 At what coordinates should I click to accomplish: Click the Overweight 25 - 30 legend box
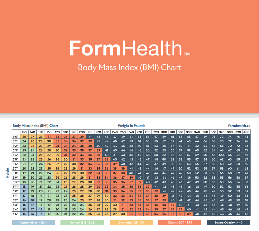[x=131, y=223]
